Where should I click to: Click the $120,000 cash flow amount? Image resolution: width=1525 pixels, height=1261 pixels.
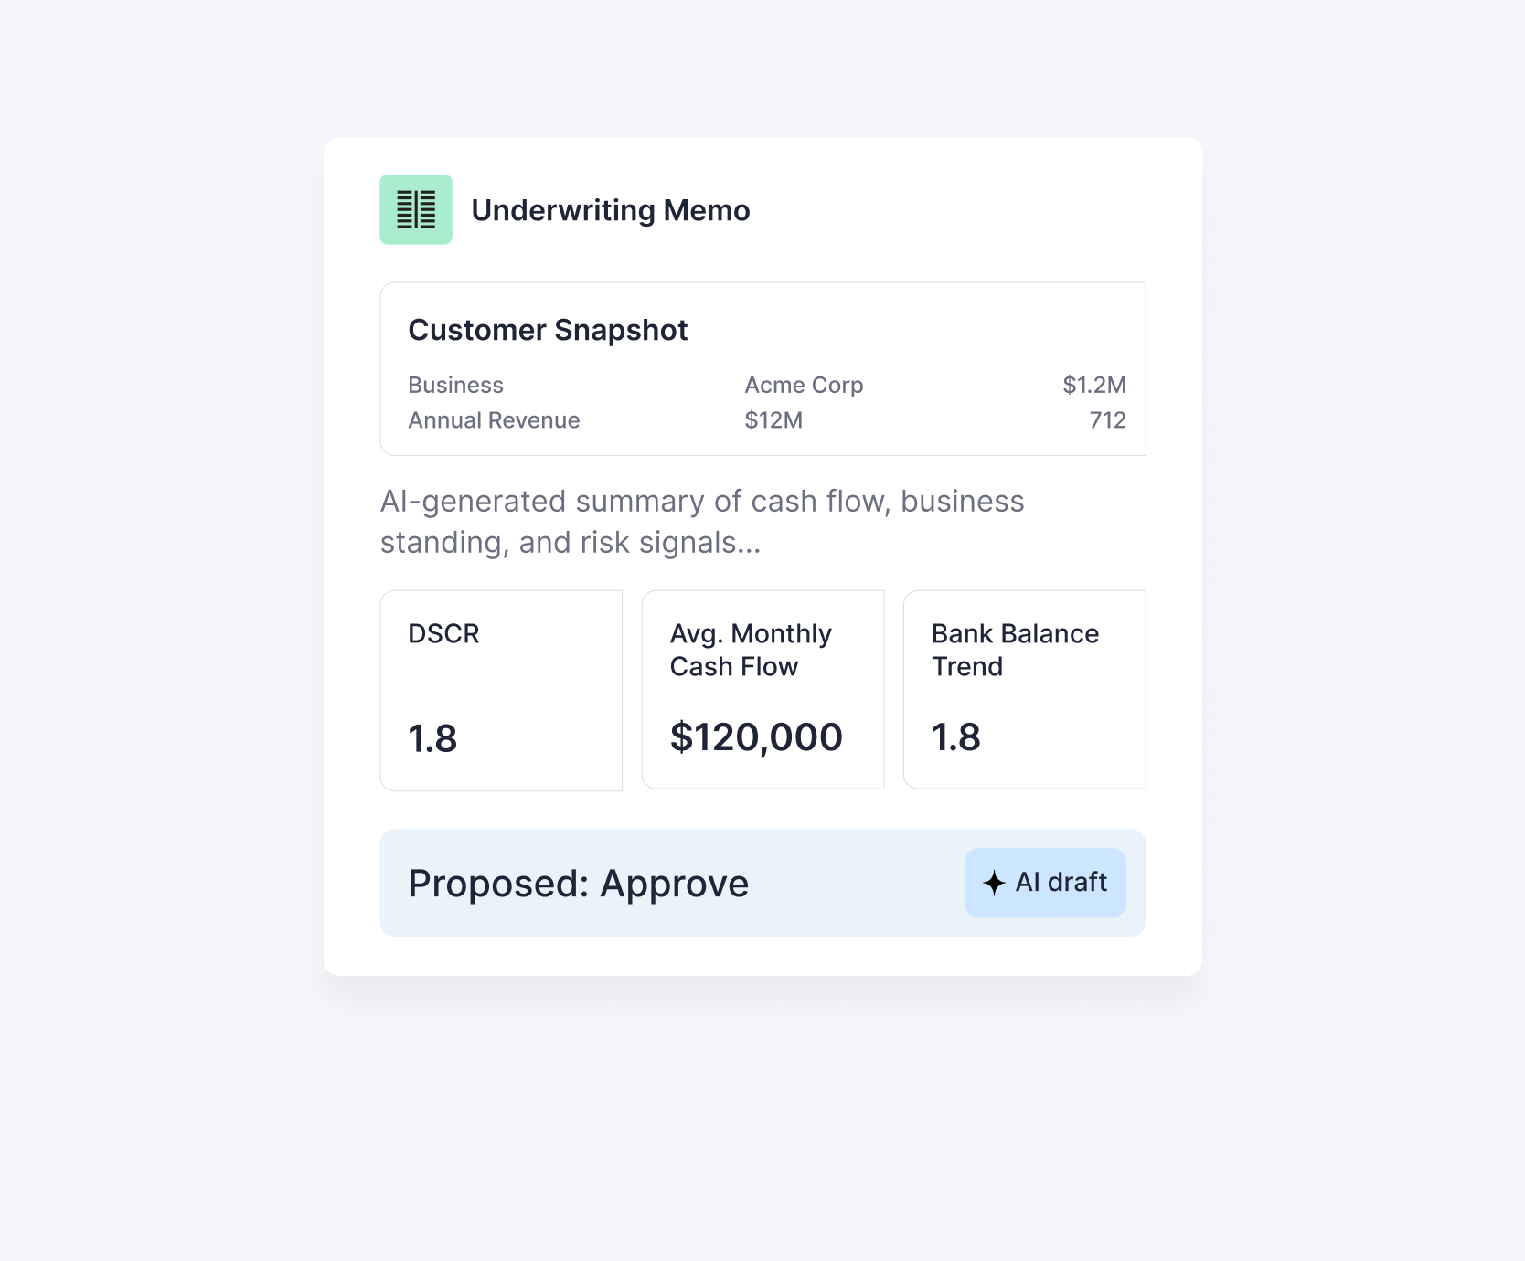coord(756,737)
